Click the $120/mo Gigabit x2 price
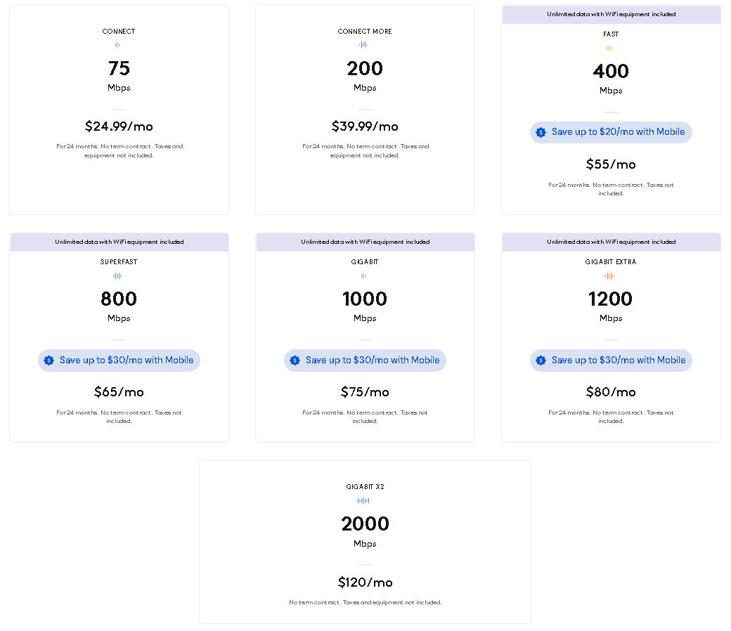This screenshot has height=631, width=731. coord(365,583)
